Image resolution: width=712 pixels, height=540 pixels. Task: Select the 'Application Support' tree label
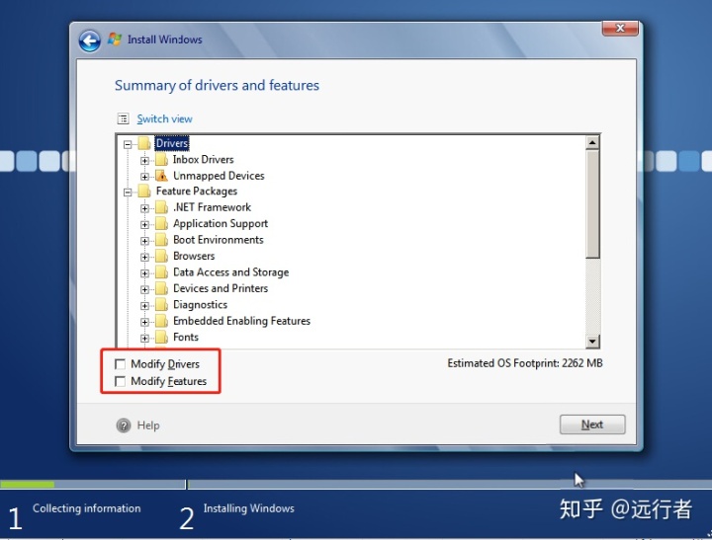pyautogui.click(x=221, y=223)
